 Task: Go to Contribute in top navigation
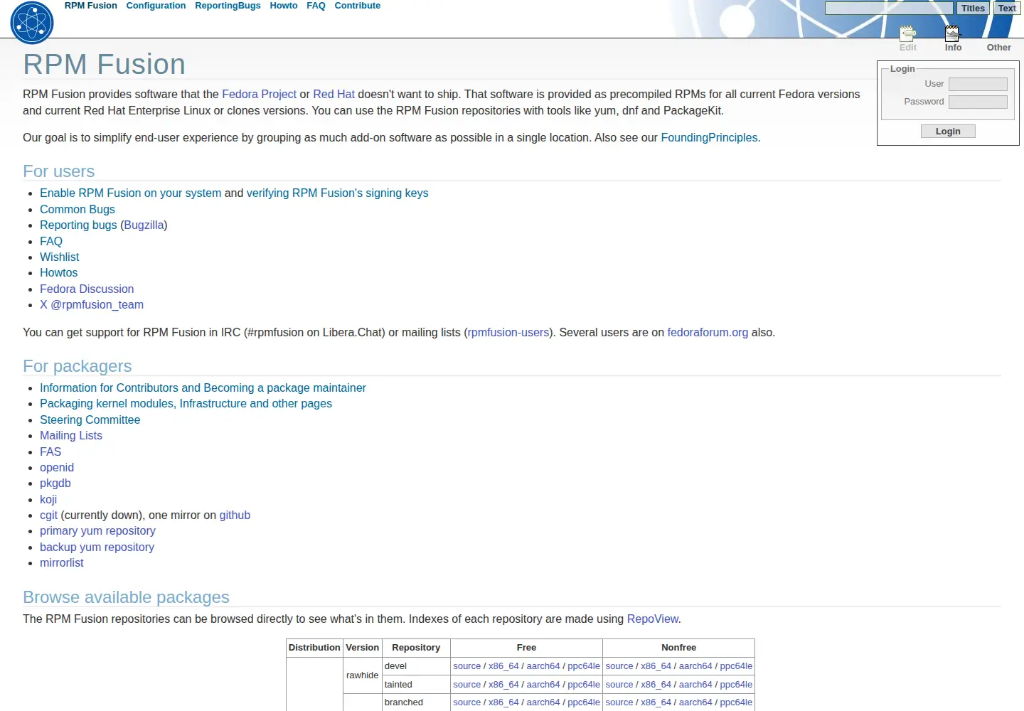point(357,6)
